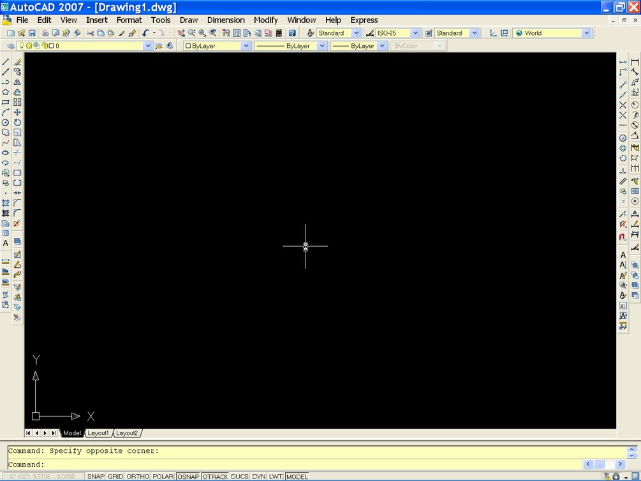
Task: Select the Hatch tool
Action: 6,203
